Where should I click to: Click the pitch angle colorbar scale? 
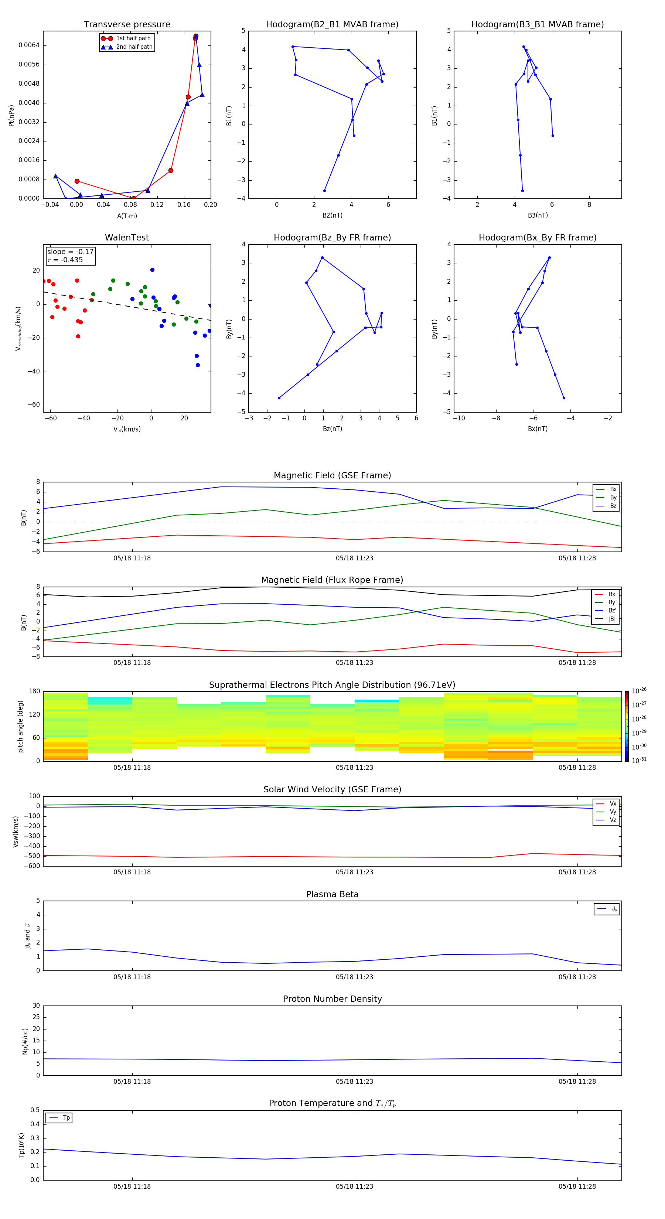627,726
